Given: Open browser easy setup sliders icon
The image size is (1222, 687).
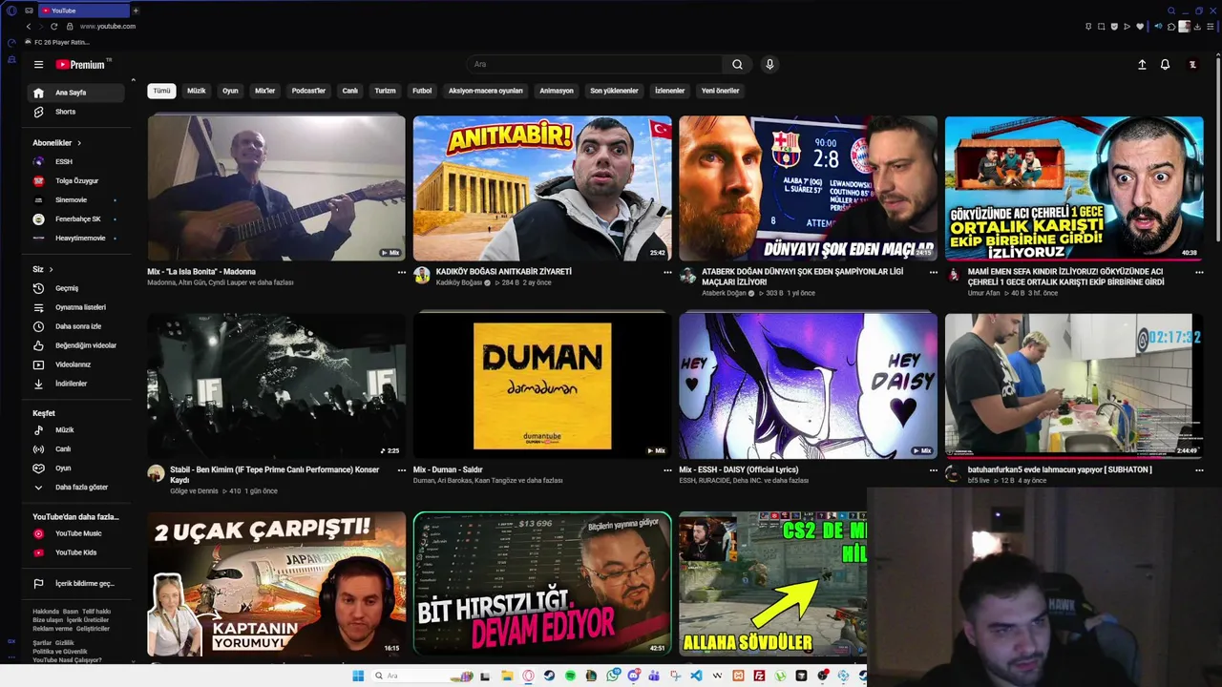Looking at the screenshot, I should 1211,27.
